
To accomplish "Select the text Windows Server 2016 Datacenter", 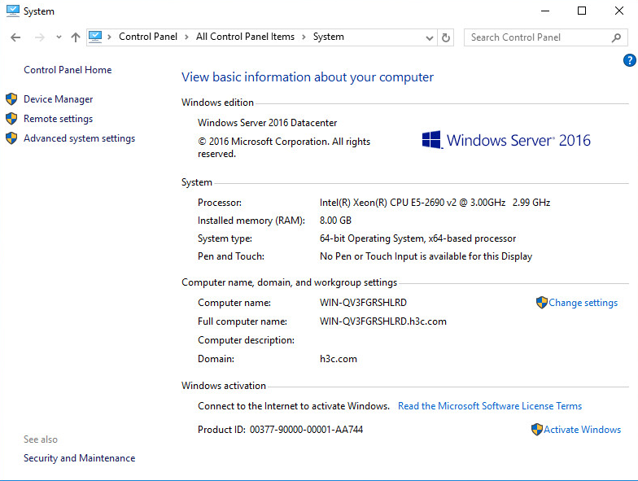I will pos(267,123).
